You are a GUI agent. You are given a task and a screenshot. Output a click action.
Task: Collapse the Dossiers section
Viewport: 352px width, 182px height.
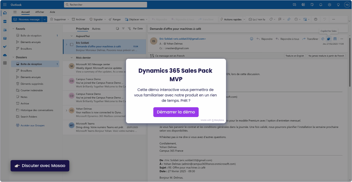pyautogui.click(x=13, y=57)
